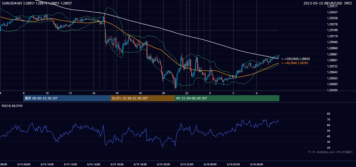Select the 2013-05-15 EUR/USD (M5) heading
The height and width of the screenshot is (167, 356).
tap(328, 3)
